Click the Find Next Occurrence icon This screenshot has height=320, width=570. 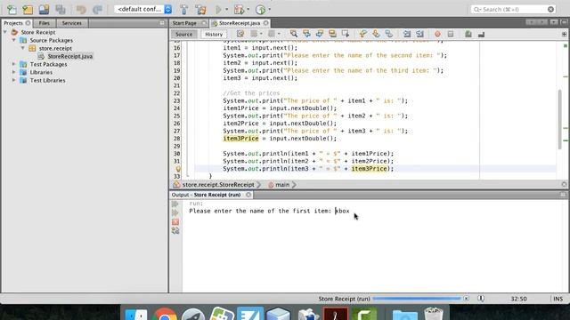coord(320,34)
